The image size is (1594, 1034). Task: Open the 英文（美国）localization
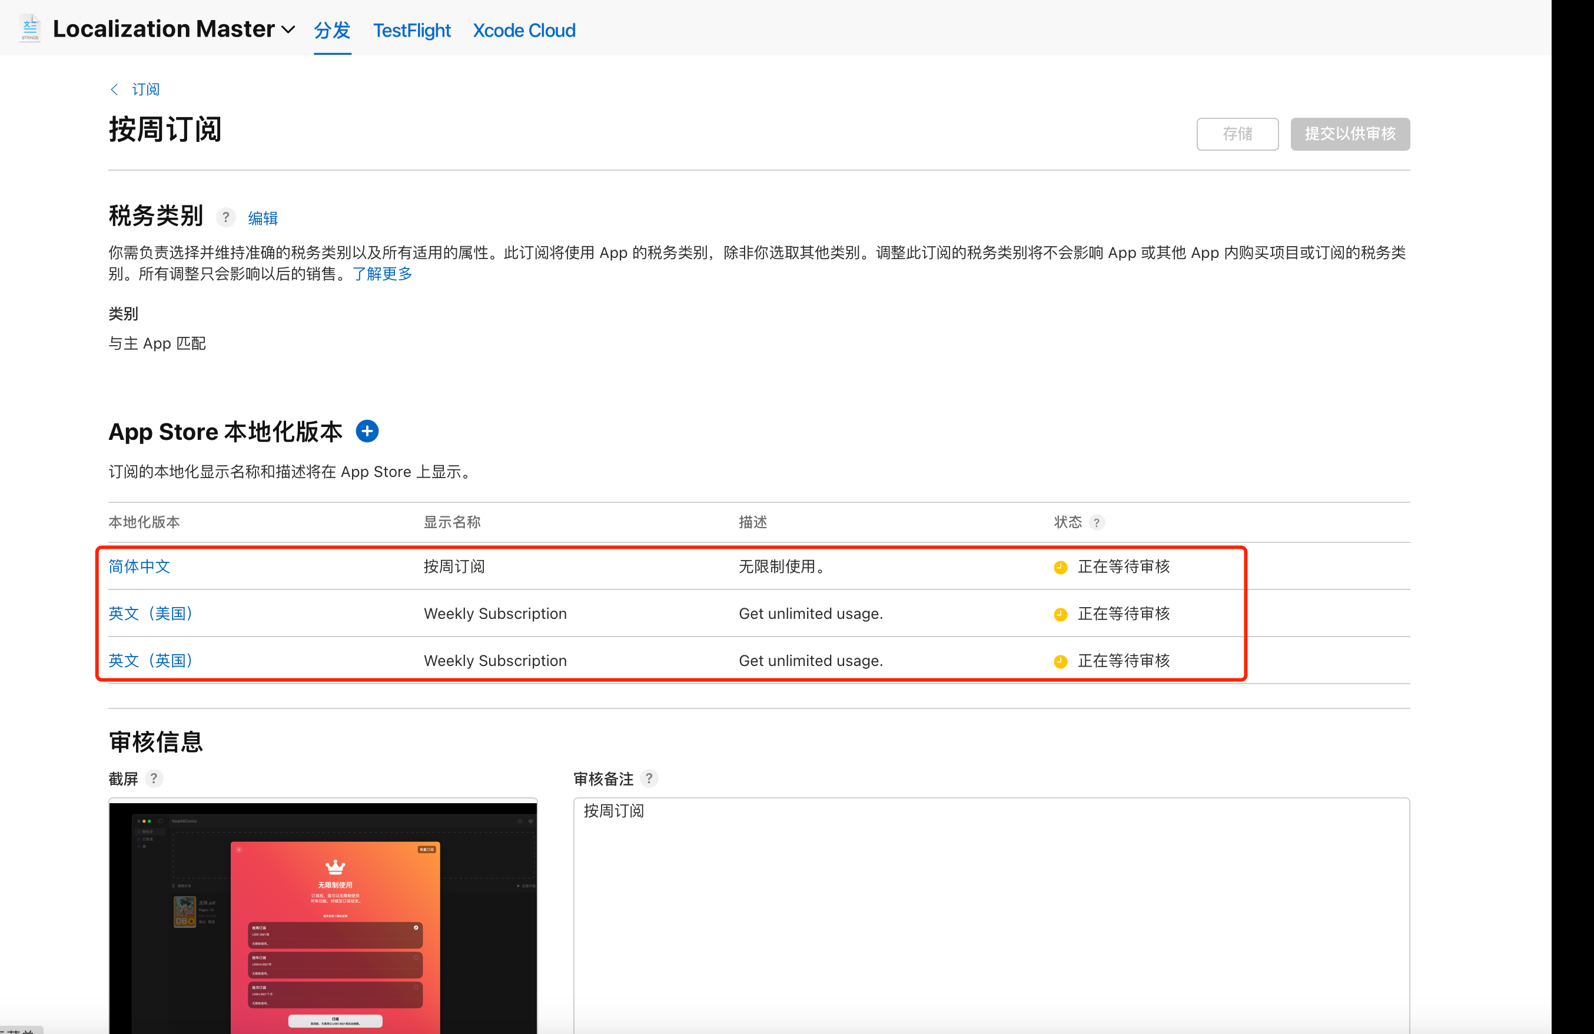pyautogui.click(x=151, y=613)
